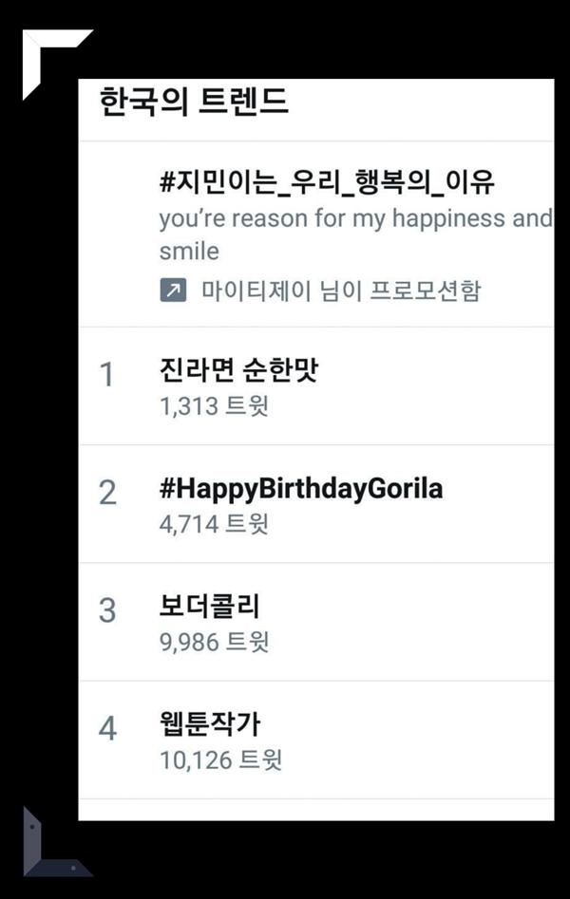570x899 pixels.
Task: Click rank number 2
Action: [x=107, y=494]
